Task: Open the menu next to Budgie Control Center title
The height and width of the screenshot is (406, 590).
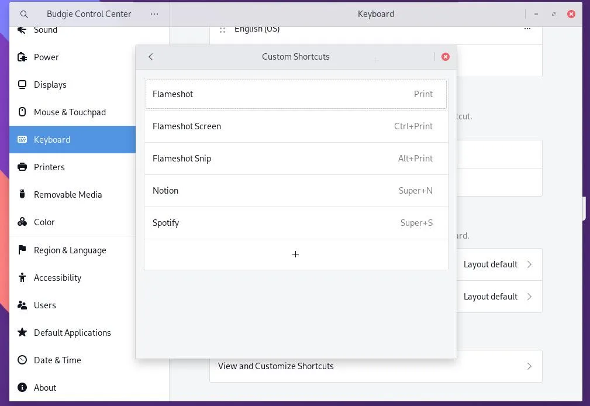Action: 154,13
